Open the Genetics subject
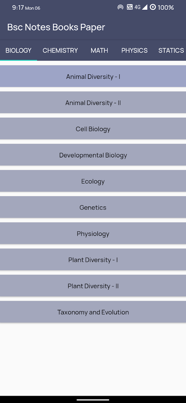This screenshot has width=186, height=403. (x=93, y=207)
